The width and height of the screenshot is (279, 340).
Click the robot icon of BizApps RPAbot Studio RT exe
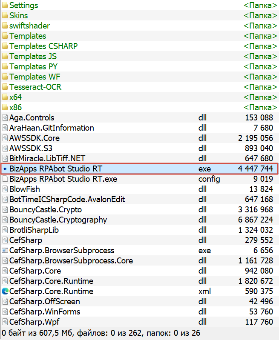[x=5, y=169]
